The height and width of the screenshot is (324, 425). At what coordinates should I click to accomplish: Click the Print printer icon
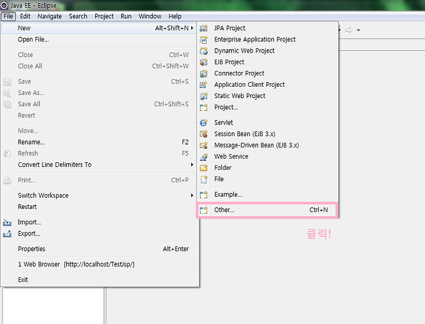[x=7, y=181]
